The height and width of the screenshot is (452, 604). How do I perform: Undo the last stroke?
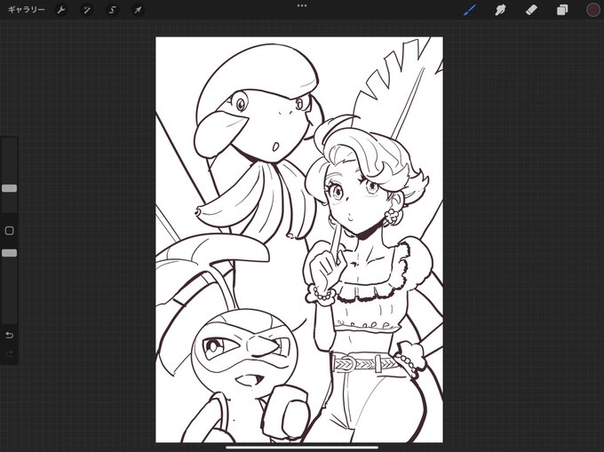tap(9, 335)
